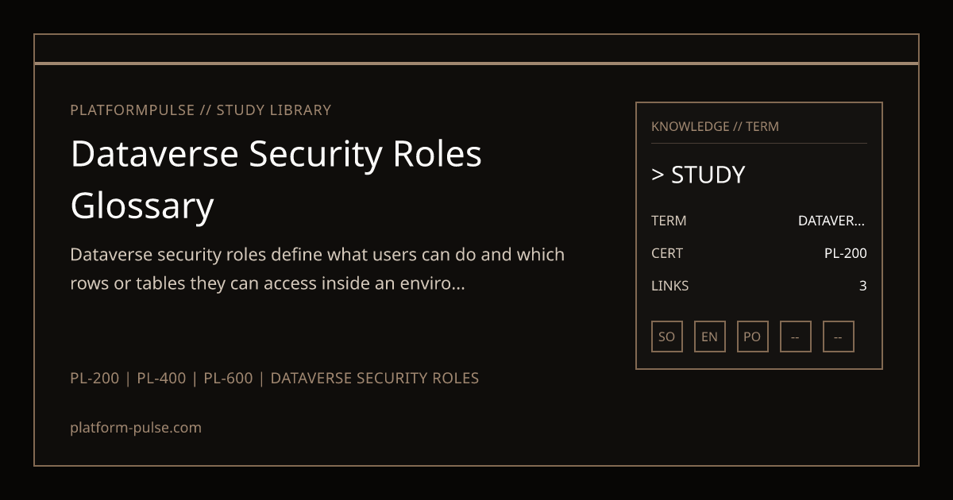Viewport: 953px width, 500px height.
Task: Click the PL-200 | PL-400 | PL-600 tag line
Action: pos(275,379)
